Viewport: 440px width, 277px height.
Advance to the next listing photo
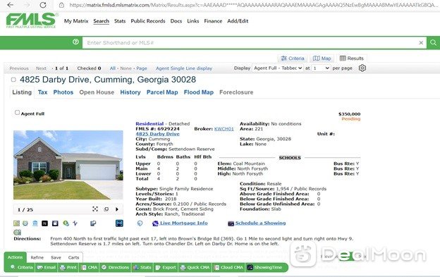pyautogui.click(x=117, y=209)
